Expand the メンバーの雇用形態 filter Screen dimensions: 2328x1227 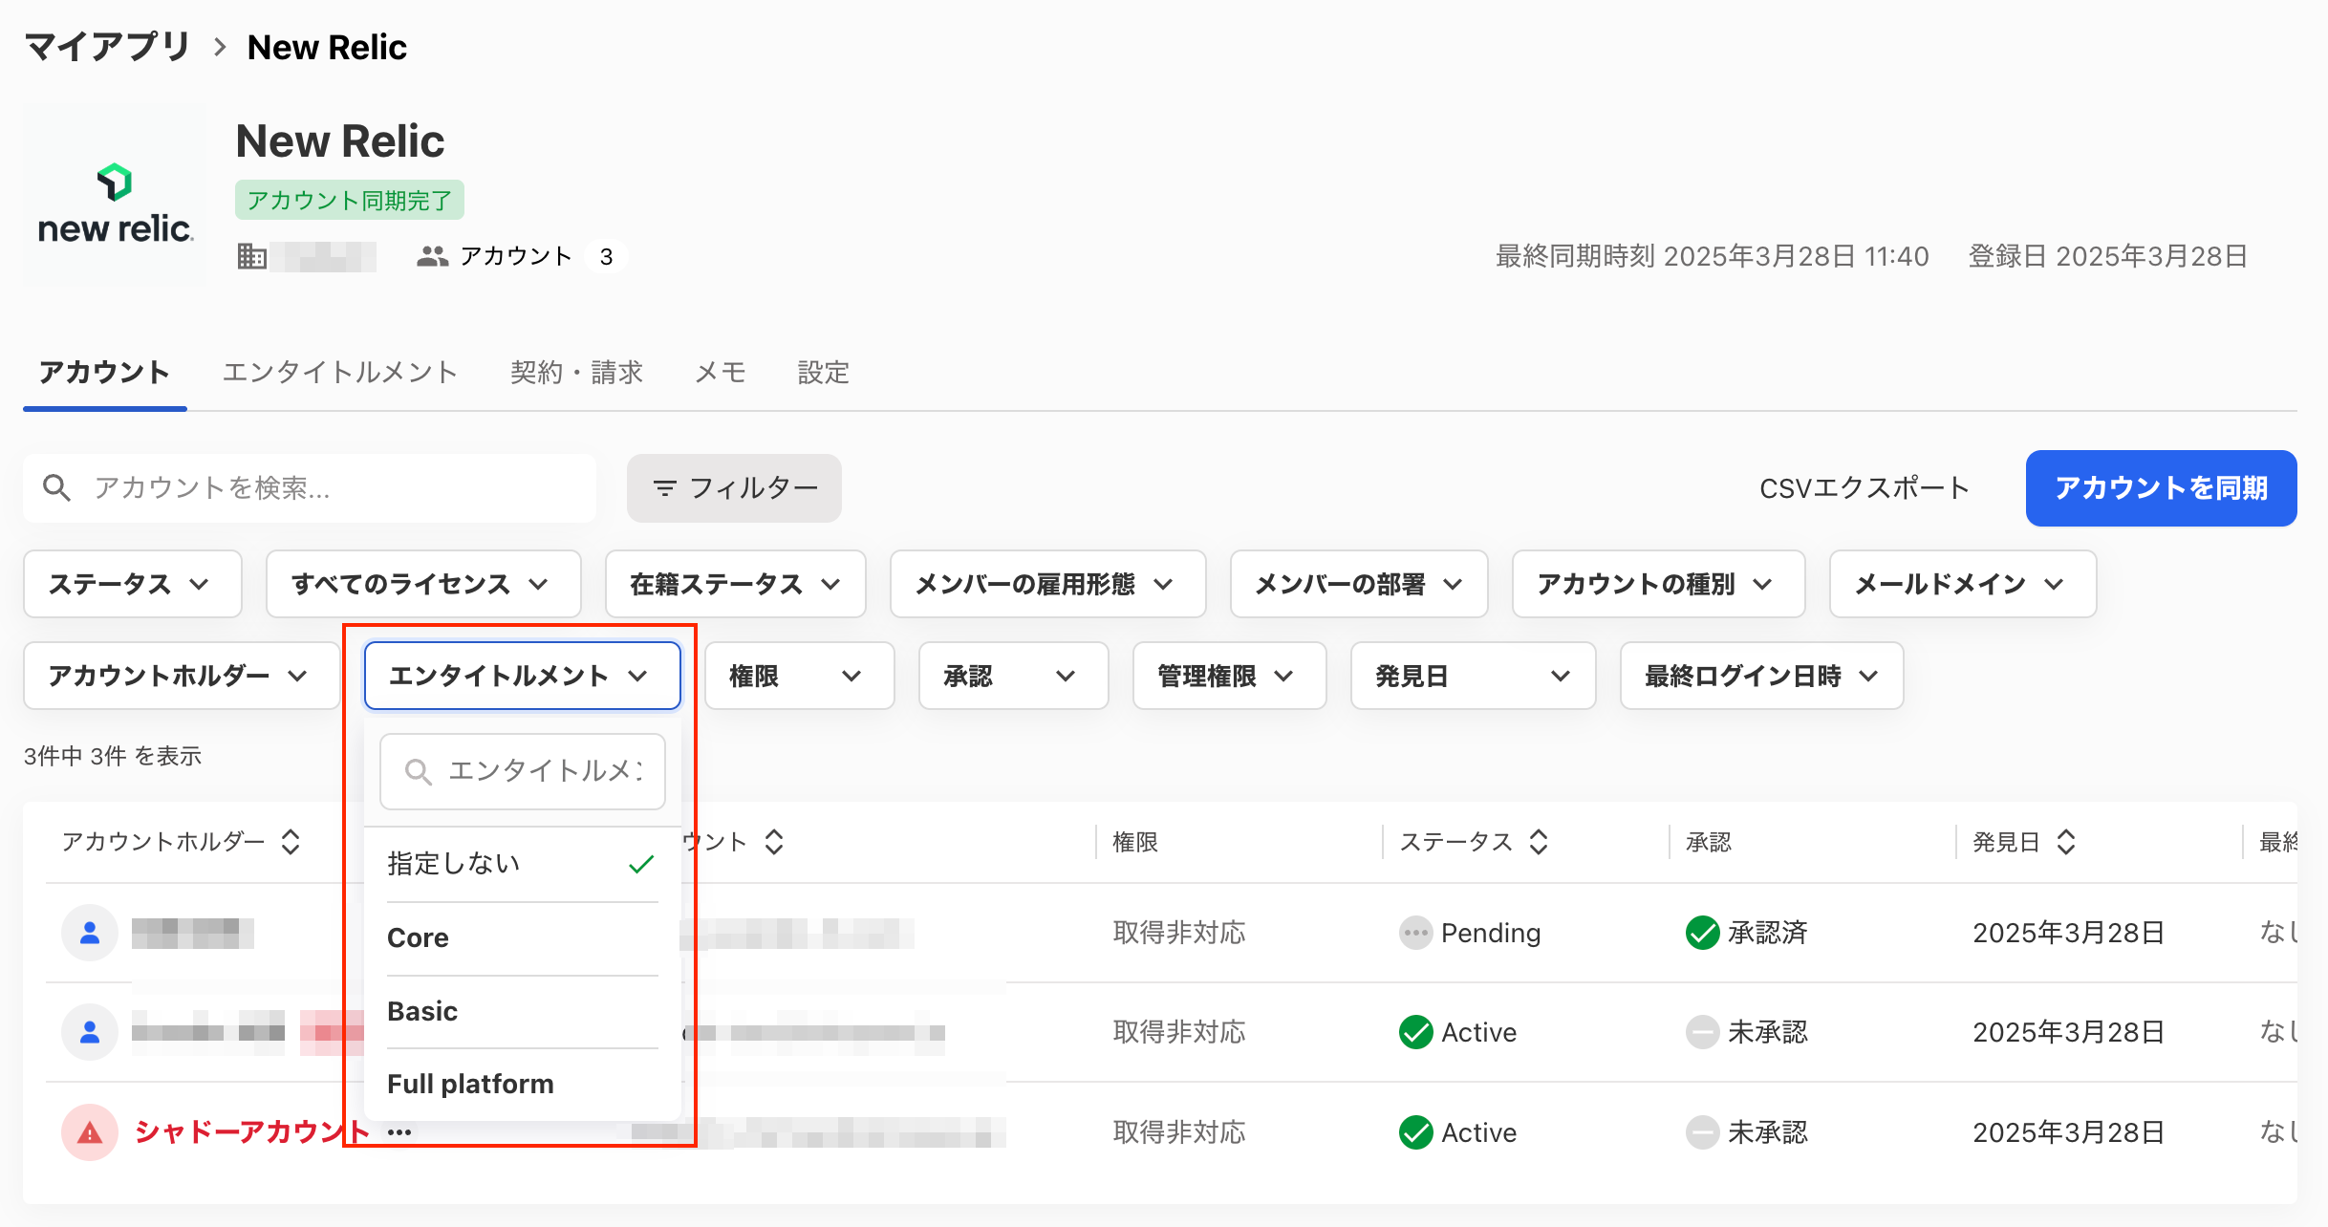pyautogui.click(x=1047, y=584)
